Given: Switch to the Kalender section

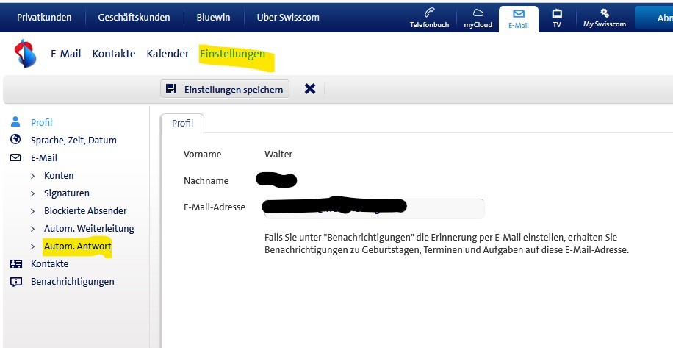Looking at the screenshot, I should click(168, 54).
